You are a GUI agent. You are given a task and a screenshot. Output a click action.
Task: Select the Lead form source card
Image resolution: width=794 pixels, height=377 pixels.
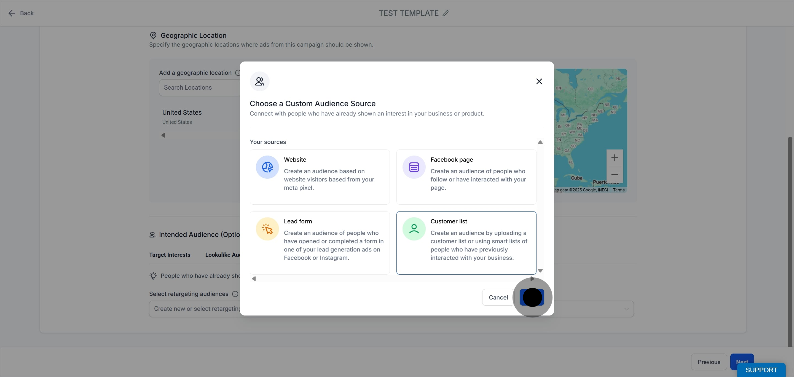[x=320, y=243]
